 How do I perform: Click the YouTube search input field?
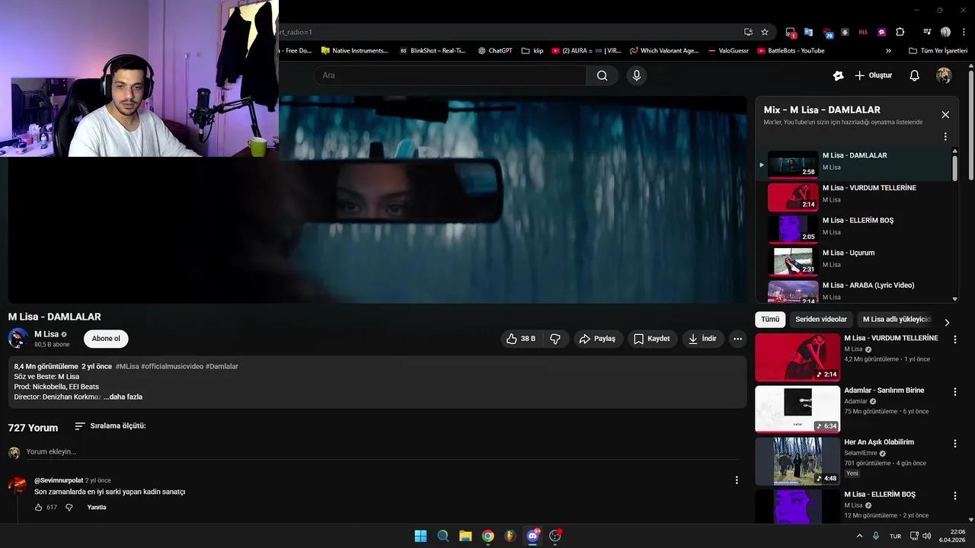(x=449, y=75)
